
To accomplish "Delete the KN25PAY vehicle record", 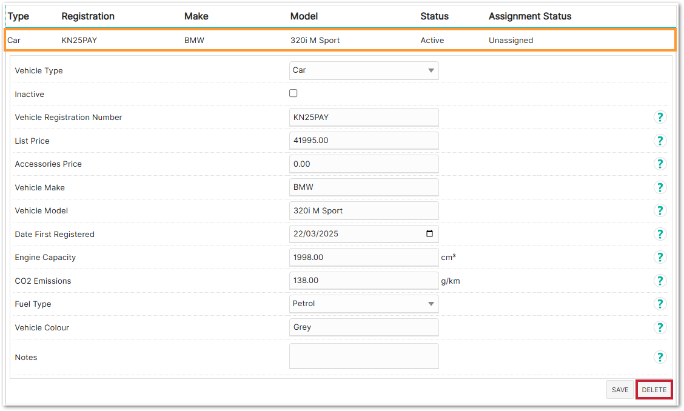I will (654, 390).
